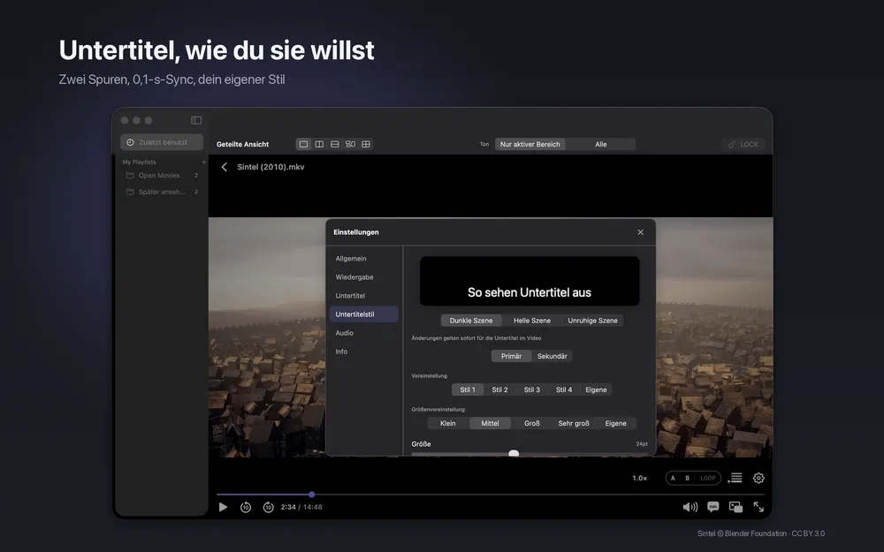884x552 pixels.
Task: Click the Größe slider handle
Action: point(514,453)
